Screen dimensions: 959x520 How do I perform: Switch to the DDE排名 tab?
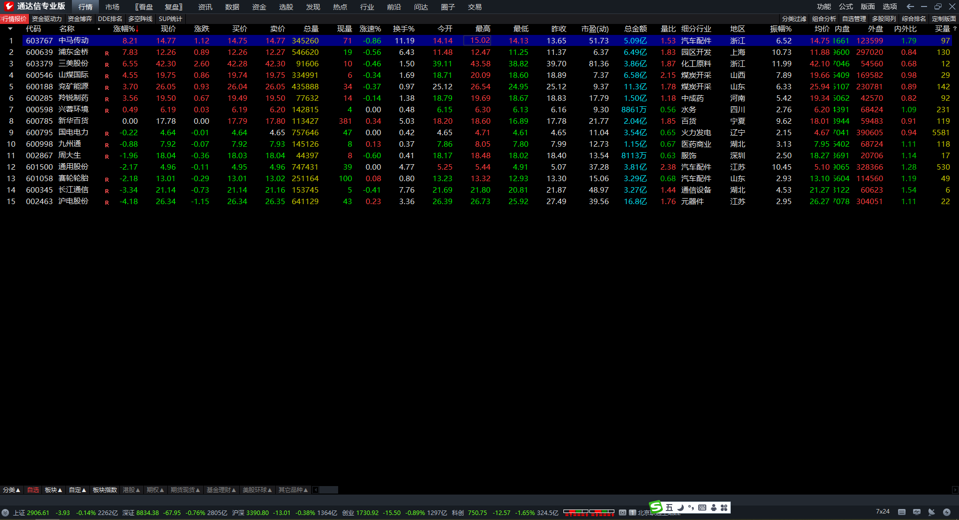110,18
